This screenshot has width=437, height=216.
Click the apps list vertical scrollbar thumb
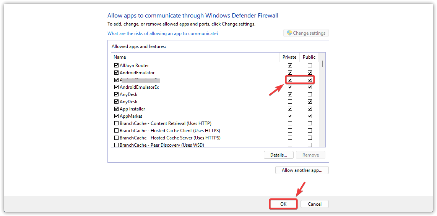pos(322,64)
